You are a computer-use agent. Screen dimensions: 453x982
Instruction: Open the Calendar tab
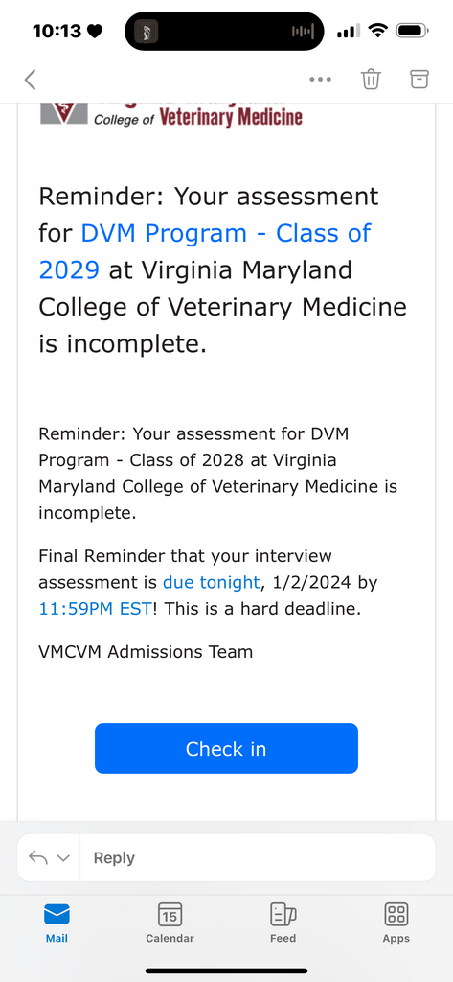pos(170,923)
